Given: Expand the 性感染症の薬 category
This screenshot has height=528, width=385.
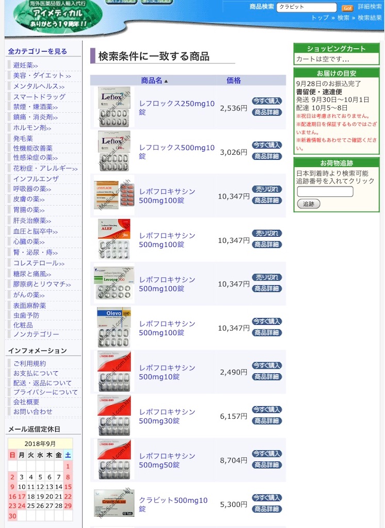Looking at the screenshot, I should click(35, 158).
